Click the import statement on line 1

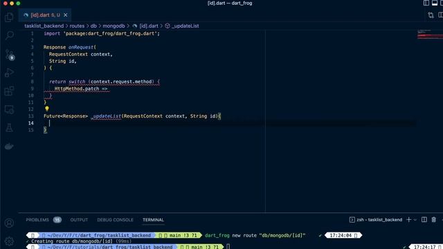click(102, 34)
